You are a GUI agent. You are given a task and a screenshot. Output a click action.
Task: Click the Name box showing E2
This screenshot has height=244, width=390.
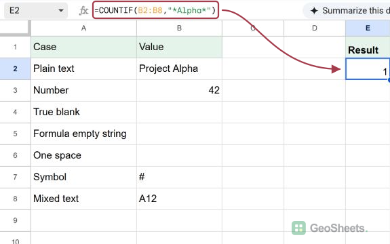36,11
